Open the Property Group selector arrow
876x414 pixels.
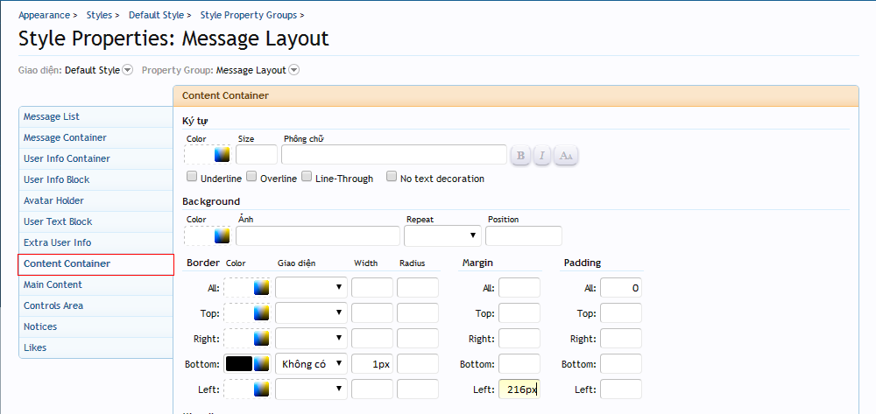(x=294, y=70)
